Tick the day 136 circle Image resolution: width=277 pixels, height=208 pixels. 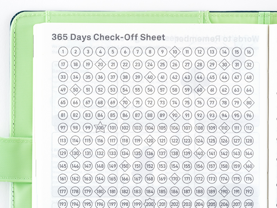(150, 153)
